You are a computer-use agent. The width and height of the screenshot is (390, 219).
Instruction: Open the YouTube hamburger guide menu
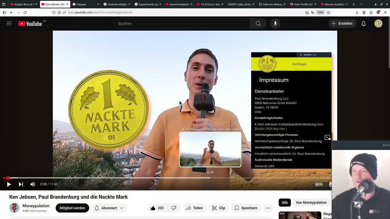pyautogui.click(x=9, y=23)
